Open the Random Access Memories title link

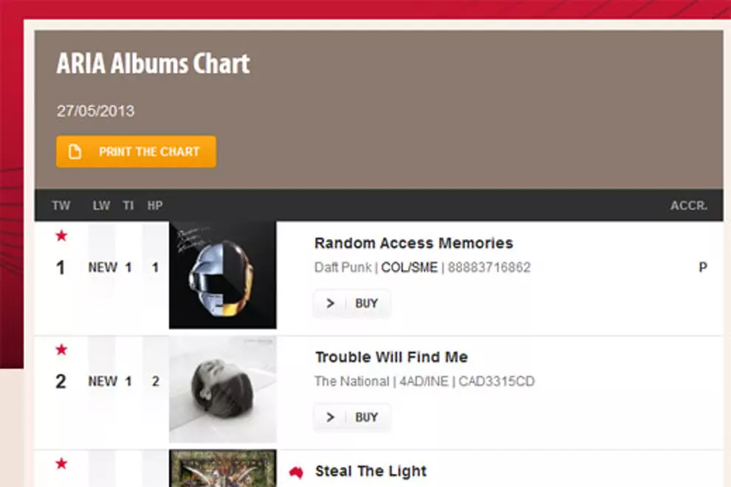[413, 243]
